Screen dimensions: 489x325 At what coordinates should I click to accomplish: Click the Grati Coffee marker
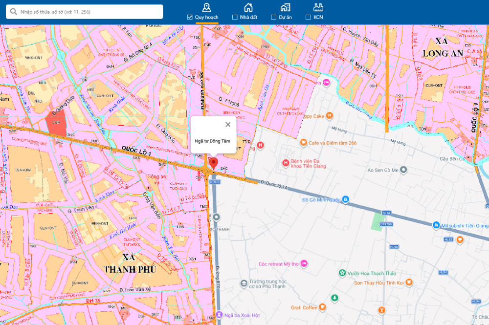click(x=322, y=307)
